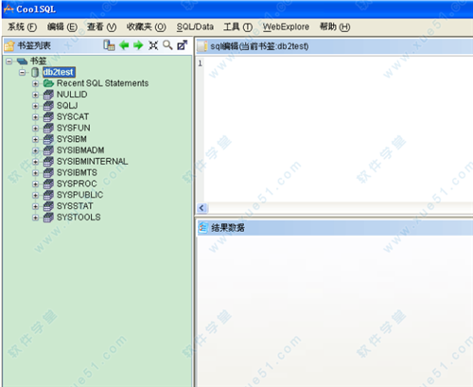Expand the NULLID schema node
This screenshot has height=387, width=473.
(x=36, y=95)
